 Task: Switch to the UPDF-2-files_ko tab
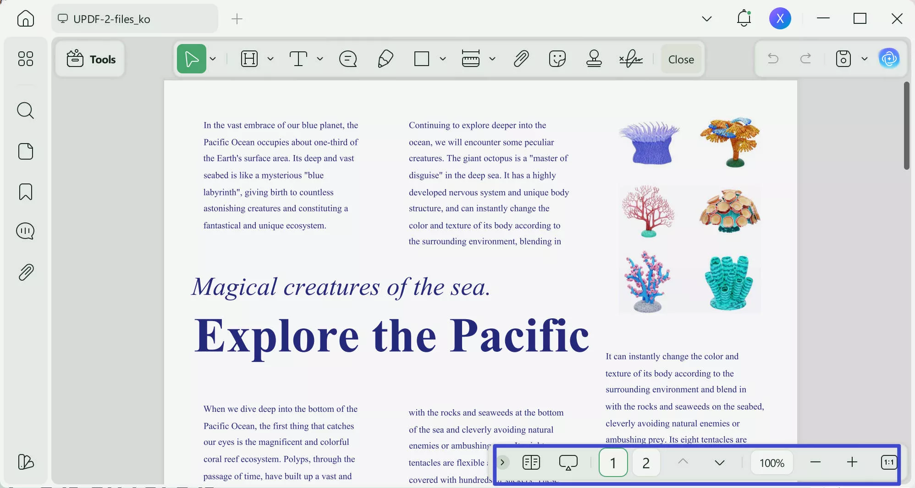click(x=134, y=19)
